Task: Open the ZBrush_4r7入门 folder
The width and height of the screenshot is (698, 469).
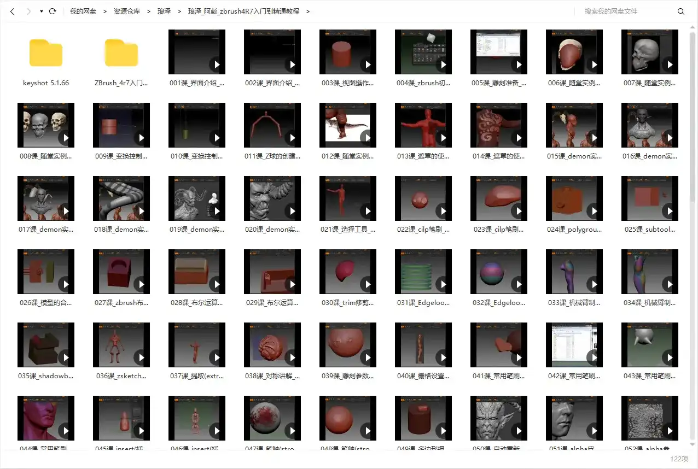Action: pos(121,53)
